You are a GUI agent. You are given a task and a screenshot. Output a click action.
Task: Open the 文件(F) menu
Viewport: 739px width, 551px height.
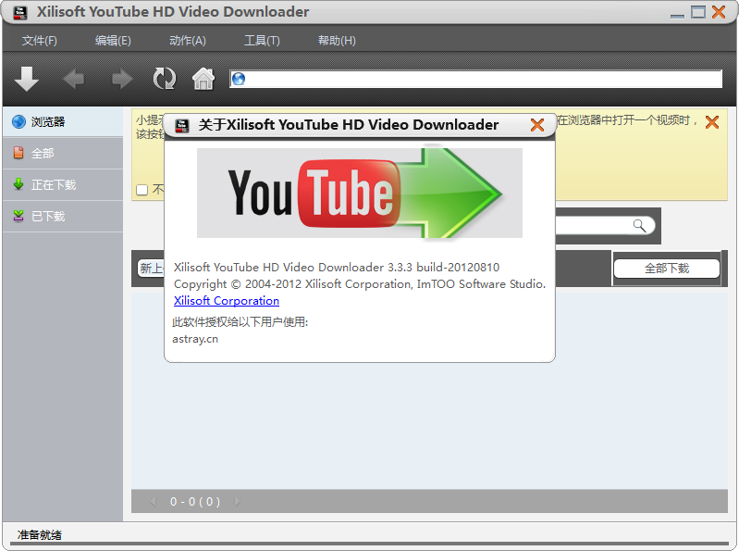40,41
